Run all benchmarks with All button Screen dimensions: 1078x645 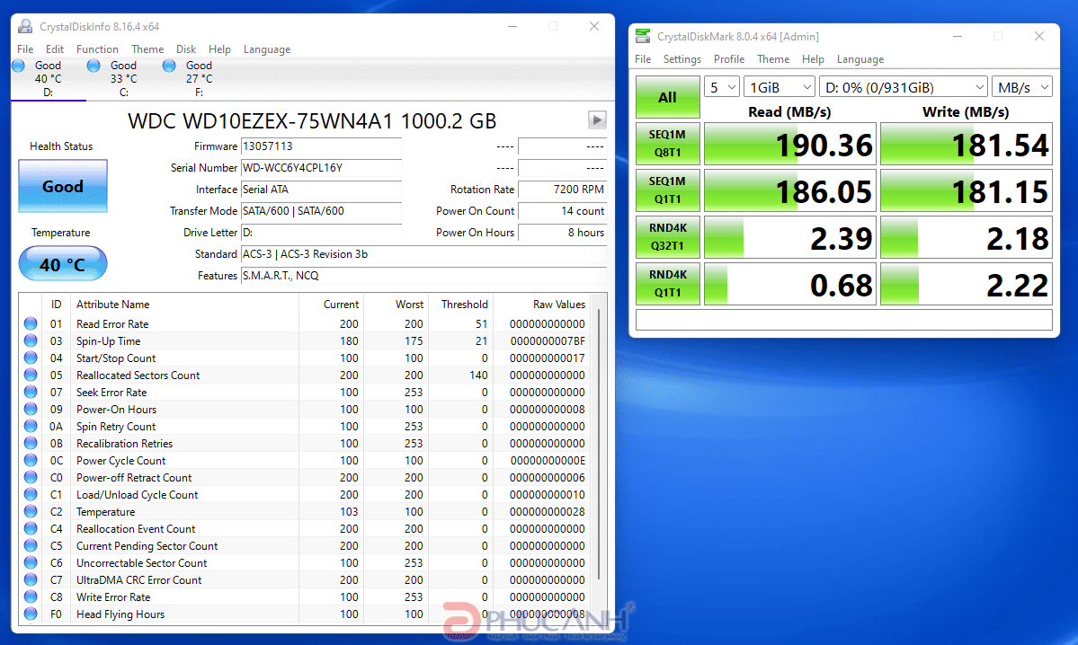click(667, 97)
